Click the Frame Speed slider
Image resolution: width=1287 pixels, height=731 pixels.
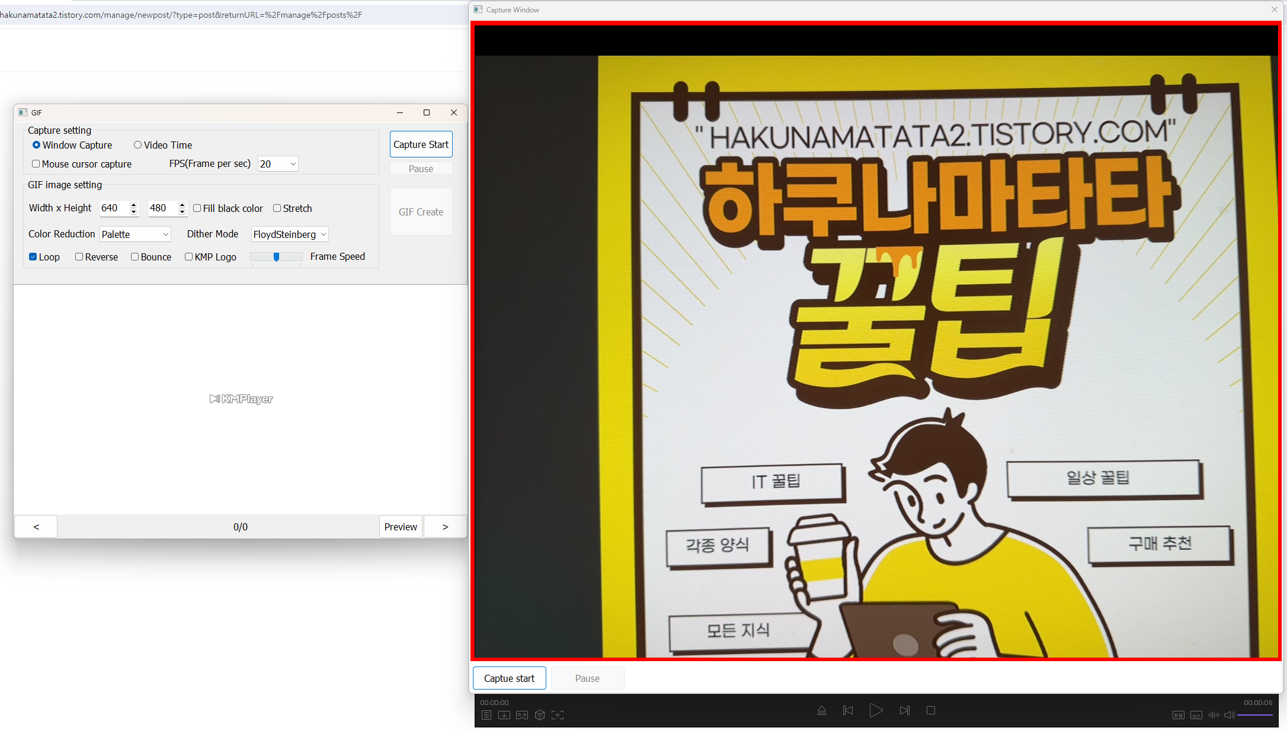276,257
